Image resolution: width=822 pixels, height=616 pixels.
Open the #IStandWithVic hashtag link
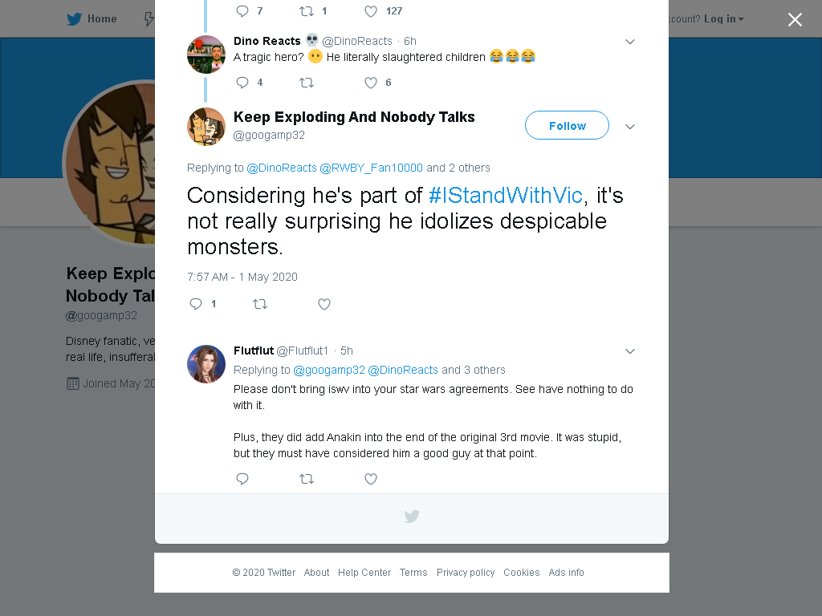(x=506, y=196)
